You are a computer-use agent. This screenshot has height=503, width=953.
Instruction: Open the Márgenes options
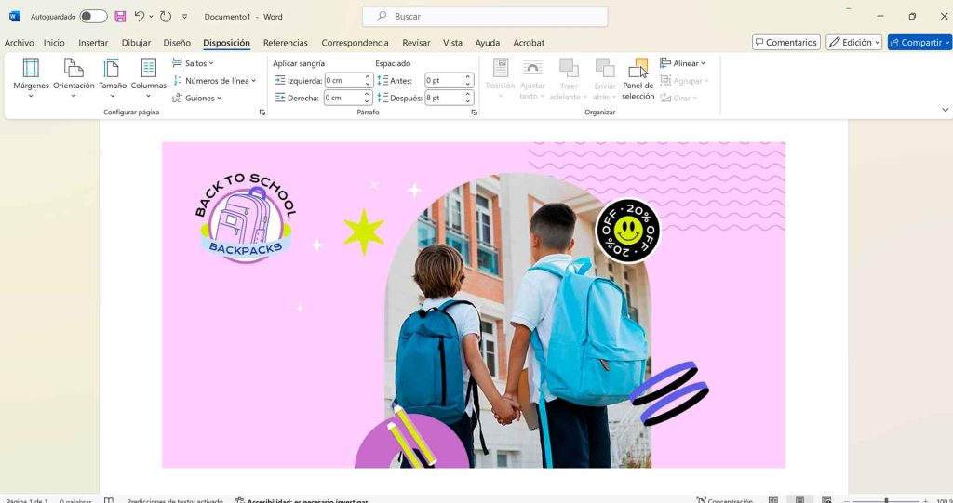[x=31, y=77]
